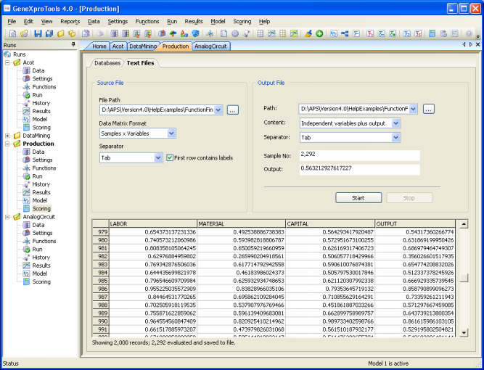Browse for the output file path

point(429,109)
